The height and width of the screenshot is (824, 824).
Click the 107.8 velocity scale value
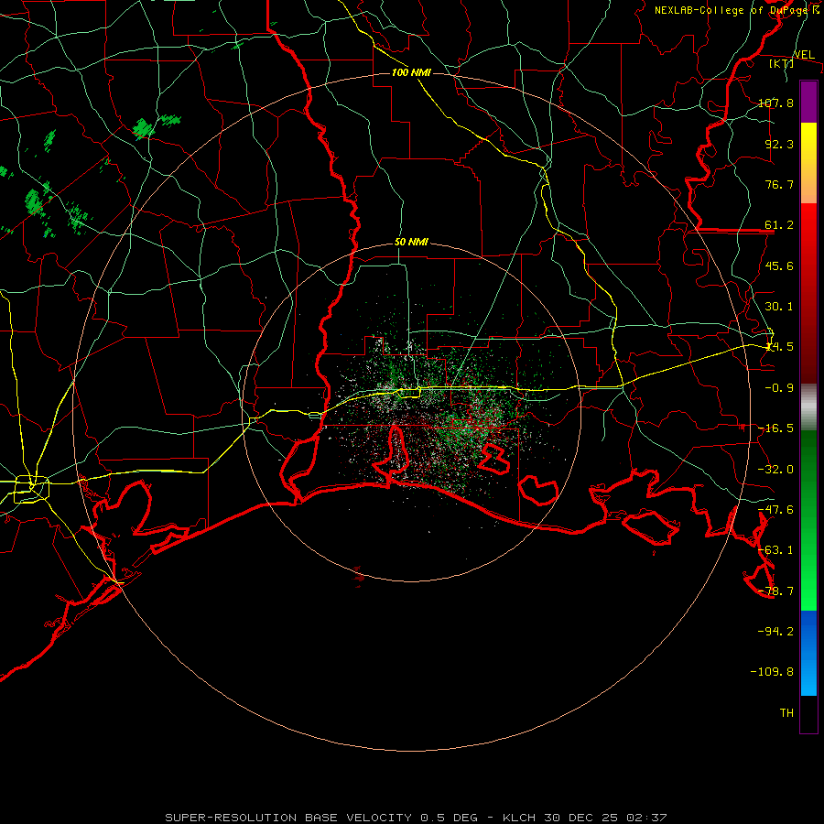(775, 103)
